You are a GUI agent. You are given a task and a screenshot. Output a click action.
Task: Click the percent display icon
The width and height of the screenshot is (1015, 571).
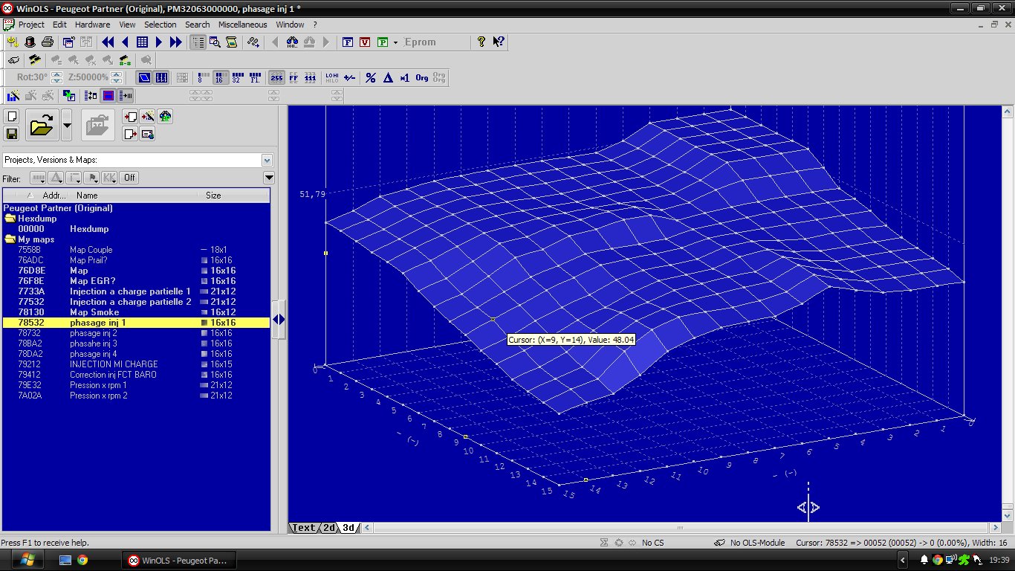coord(371,77)
